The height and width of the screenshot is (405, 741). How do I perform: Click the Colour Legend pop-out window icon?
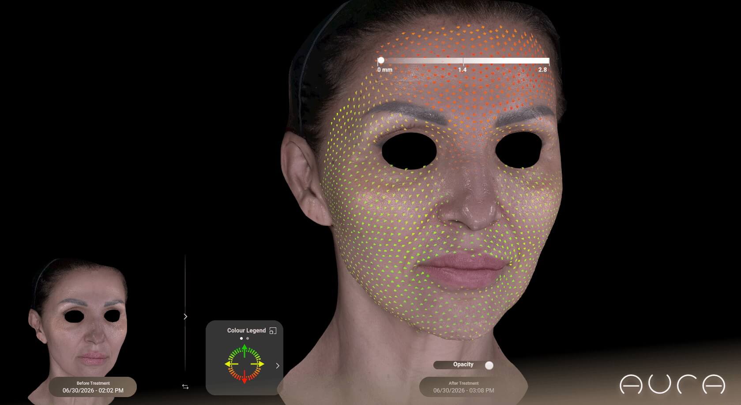(273, 330)
